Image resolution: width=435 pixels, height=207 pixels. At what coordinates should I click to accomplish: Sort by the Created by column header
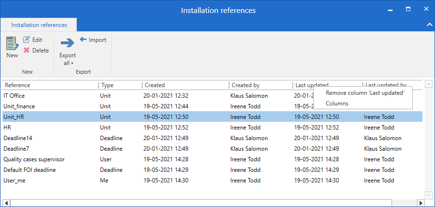260,85
